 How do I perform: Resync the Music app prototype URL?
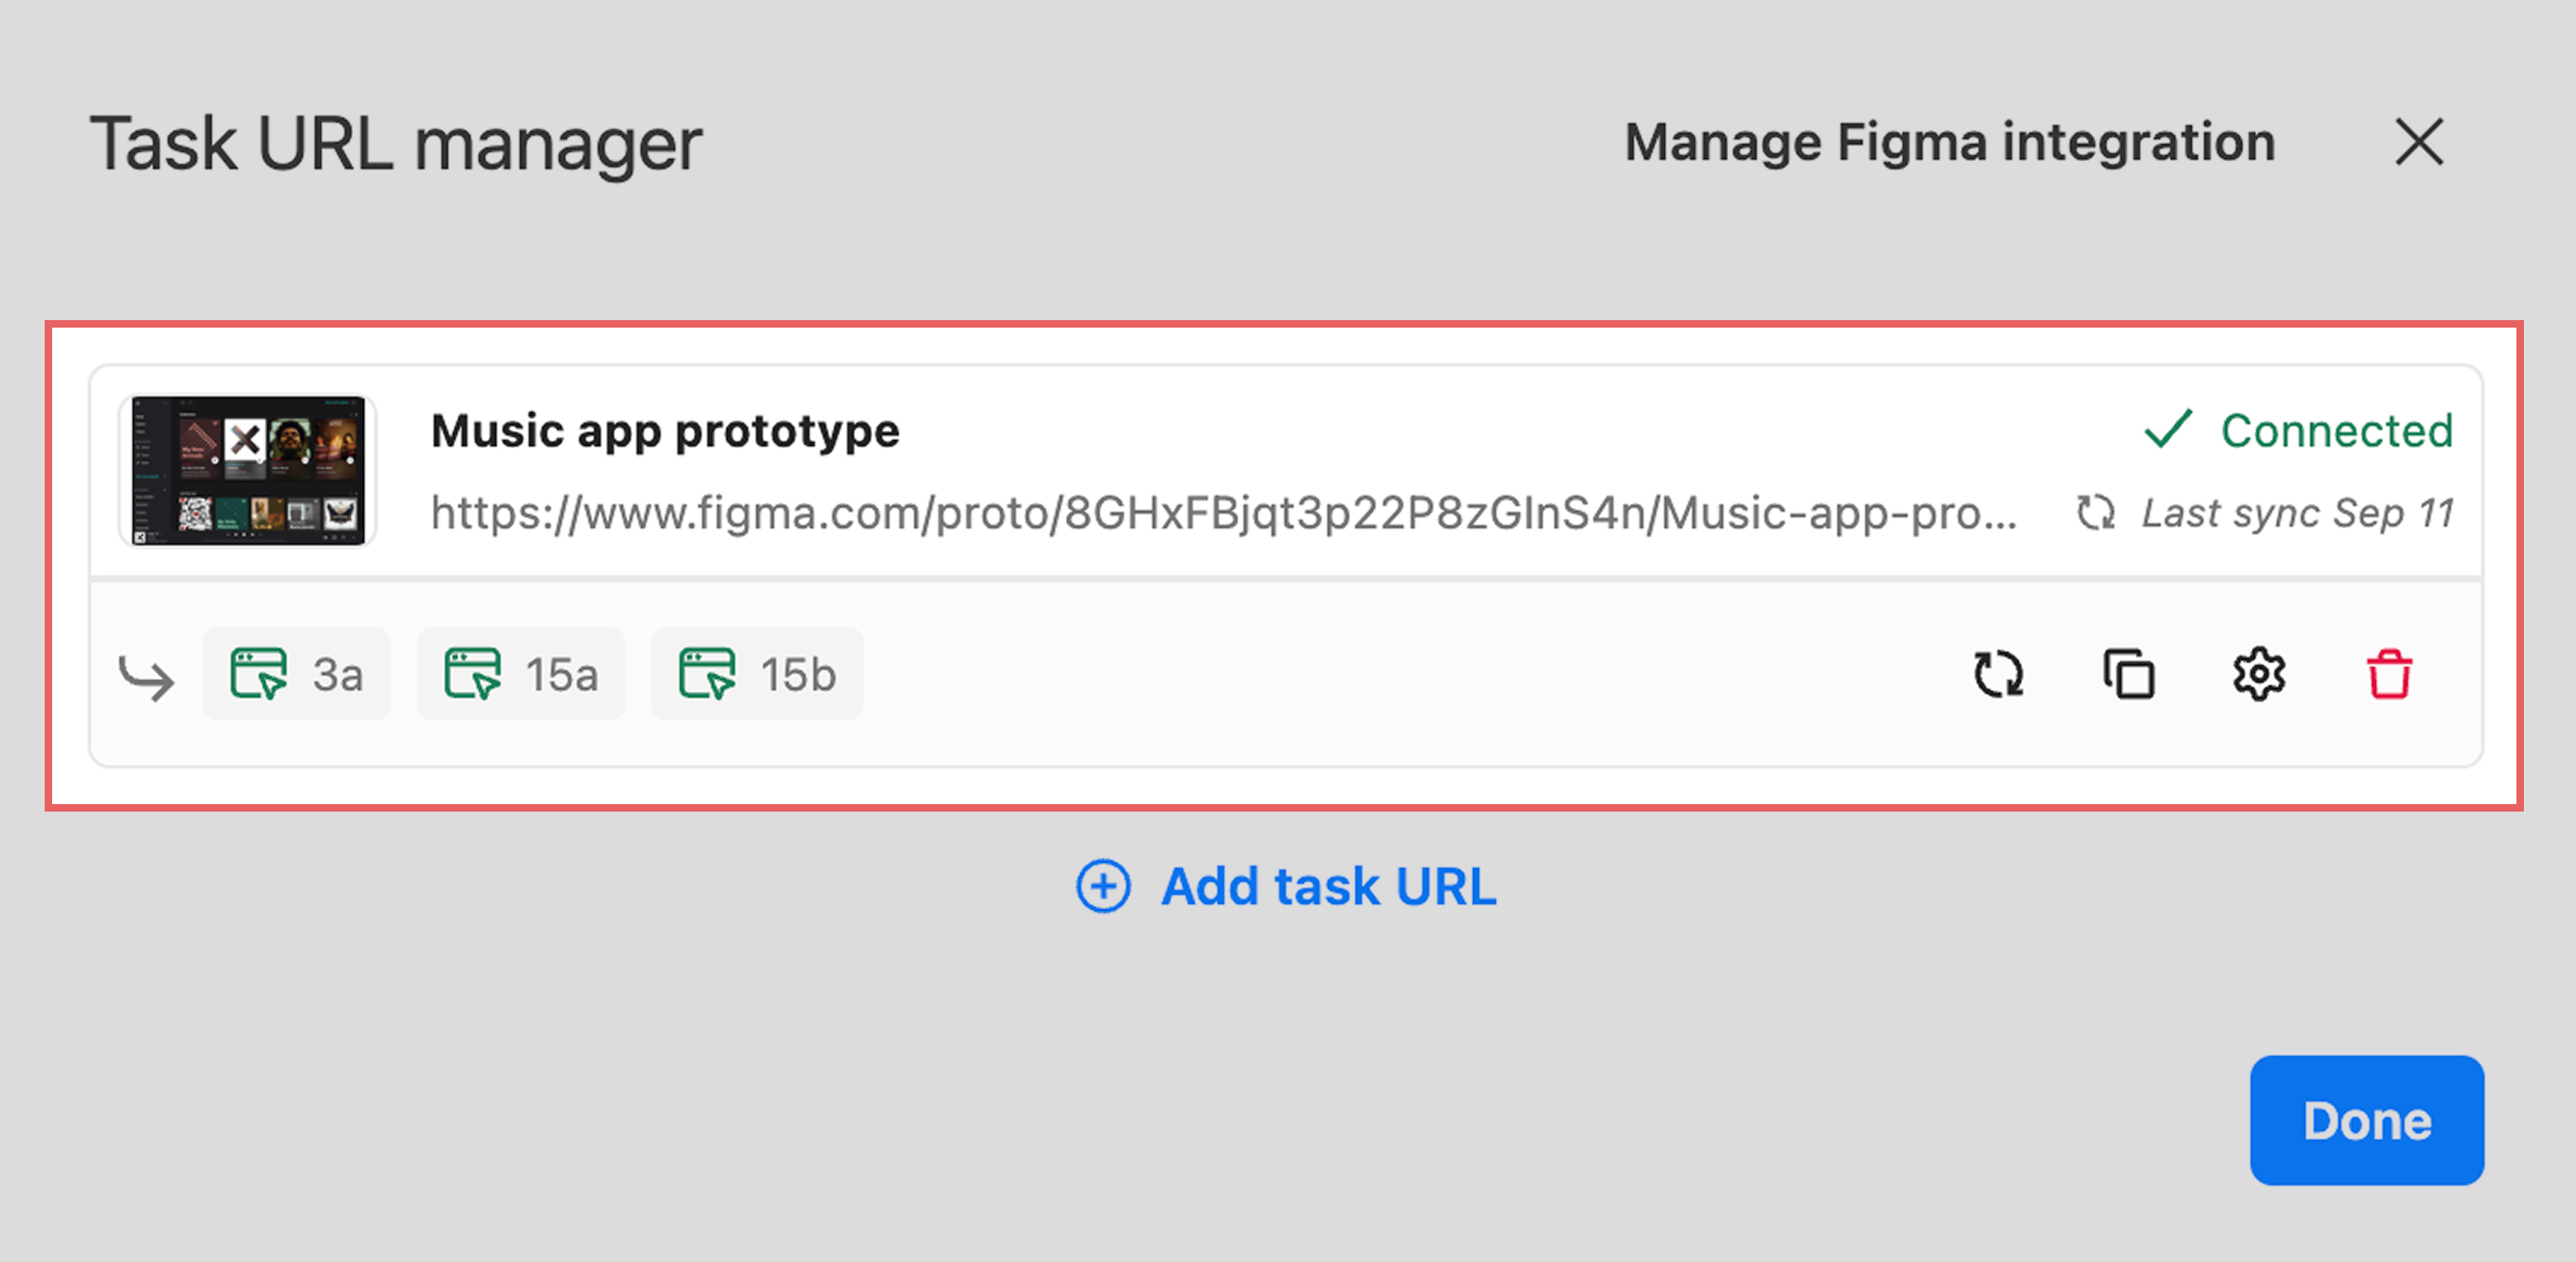click(x=1998, y=674)
